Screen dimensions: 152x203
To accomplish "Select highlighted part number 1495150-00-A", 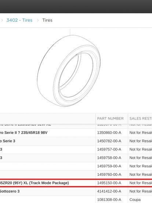I will pos(109,183).
